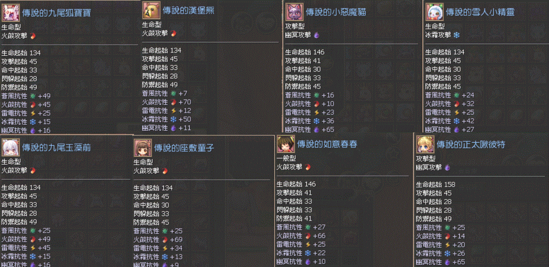Click the 傳說的正太啾彼特 portrait icon
549x267 pixels.
coord(425,144)
